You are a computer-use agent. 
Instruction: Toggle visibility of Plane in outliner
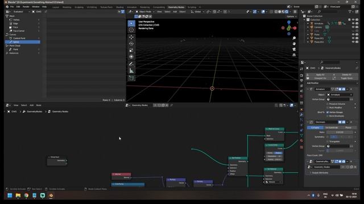pyautogui.click(x=353, y=35)
